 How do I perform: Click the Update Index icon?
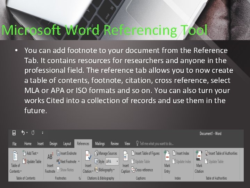pyautogui.click(x=174, y=161)
